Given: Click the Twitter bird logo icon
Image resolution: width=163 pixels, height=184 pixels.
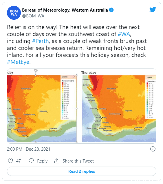Looking at the screenshot, I should (153, 9).
